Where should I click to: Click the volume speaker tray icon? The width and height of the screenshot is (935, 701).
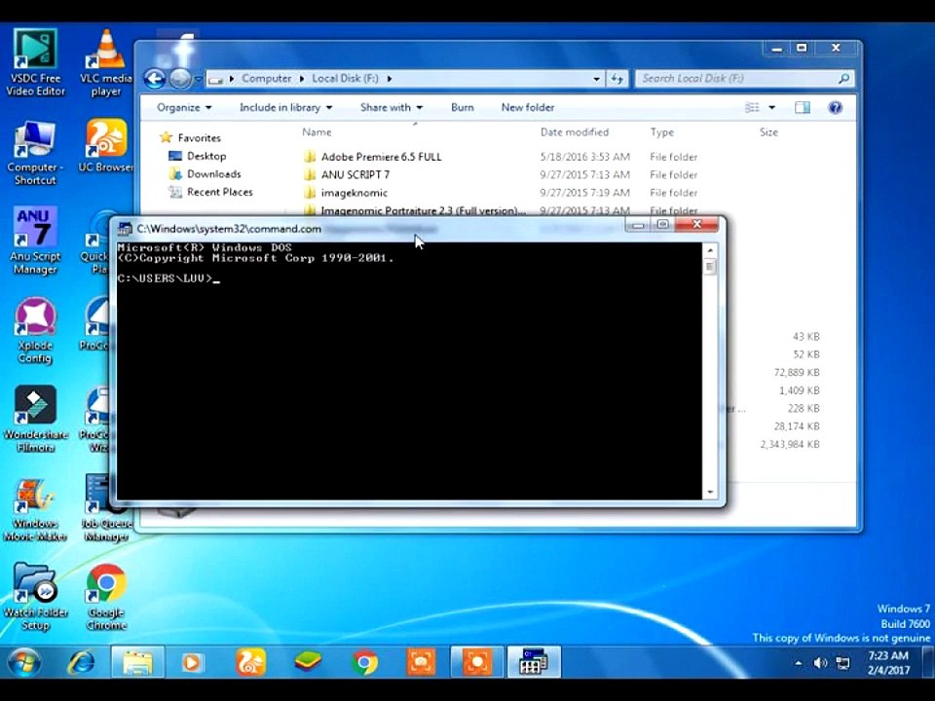point(820,663)
